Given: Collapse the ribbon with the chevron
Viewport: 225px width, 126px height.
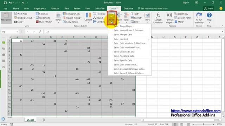Looking at the screenshot, I should [x=223, y=26].
